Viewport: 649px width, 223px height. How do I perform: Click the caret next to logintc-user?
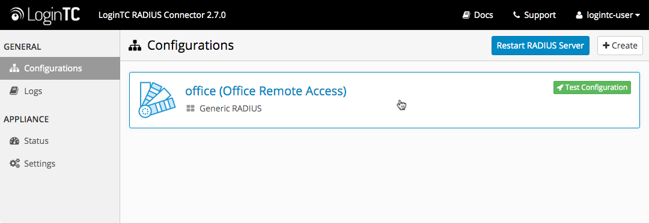(637, 16)
